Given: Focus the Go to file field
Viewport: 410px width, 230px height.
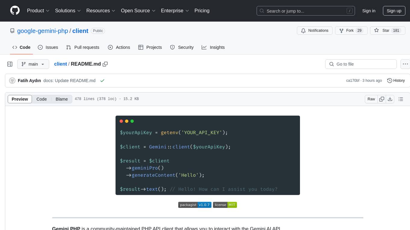Looking at the screenshot, I should (361, 64).
